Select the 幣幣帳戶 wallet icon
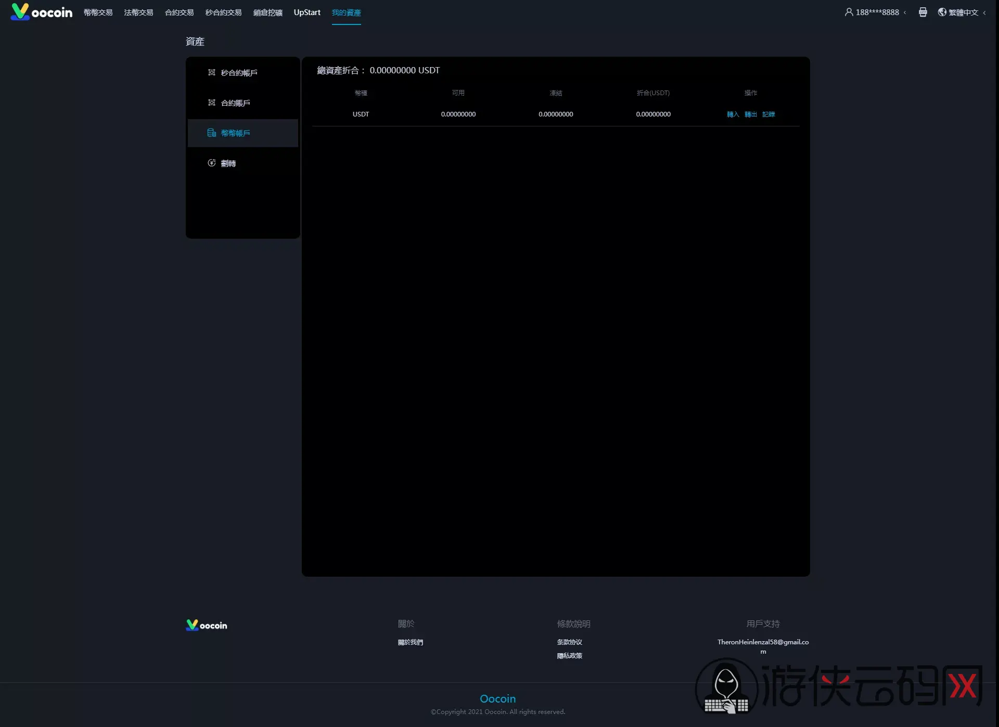 click(212, 133)
